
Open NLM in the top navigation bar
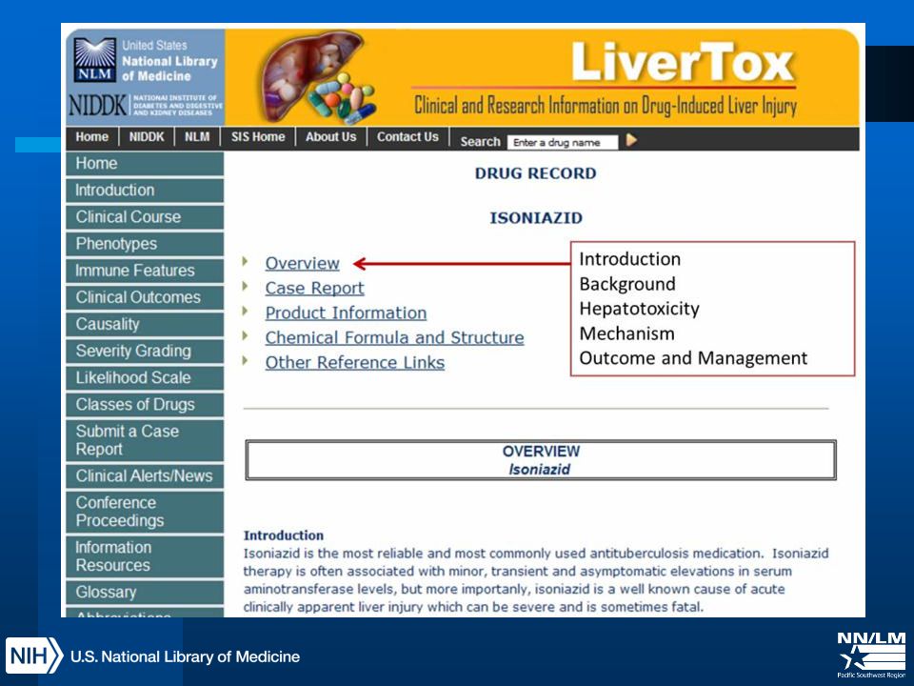coord(197,137)
